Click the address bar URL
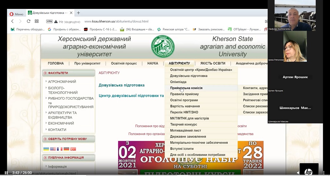330x176 pixels. (x=116, y=21)
